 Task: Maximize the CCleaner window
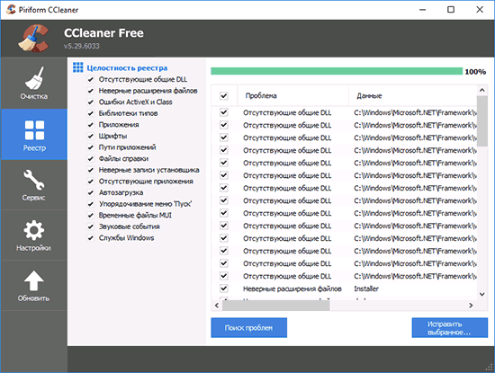click(x=451, y=10)
